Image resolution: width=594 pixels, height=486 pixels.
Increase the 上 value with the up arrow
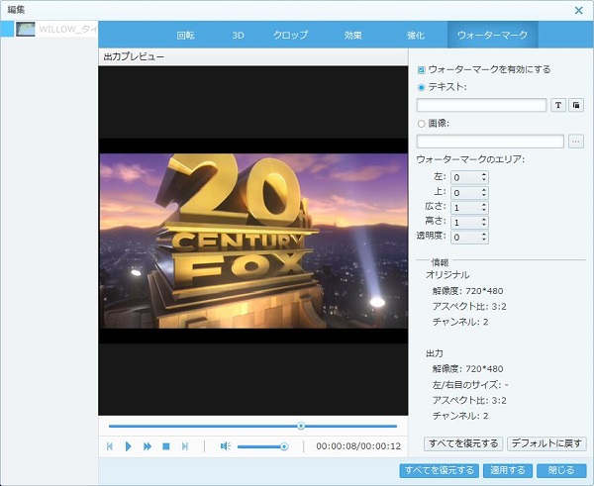point(484,190)
